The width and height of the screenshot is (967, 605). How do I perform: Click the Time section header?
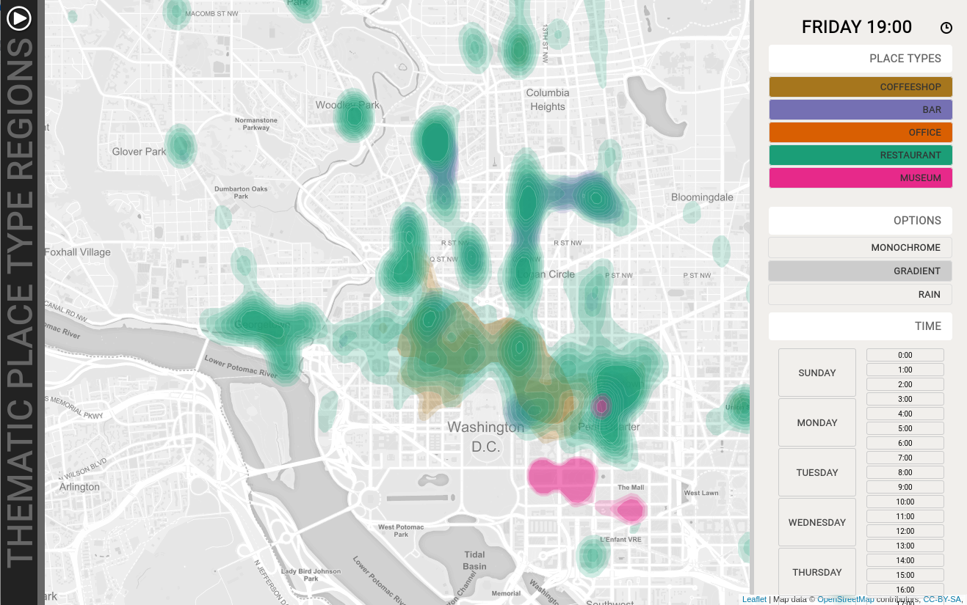coord(861,326)
